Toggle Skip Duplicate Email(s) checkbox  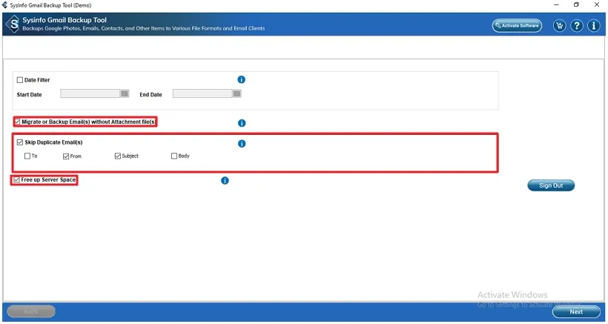[20, 142]
